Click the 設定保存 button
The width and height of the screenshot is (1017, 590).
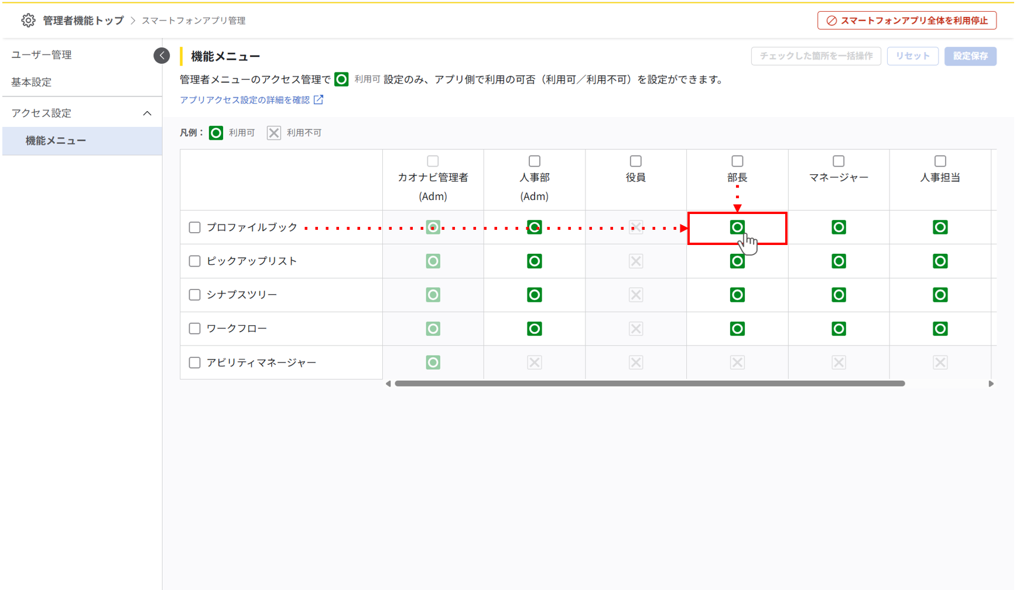pos(970,56)
